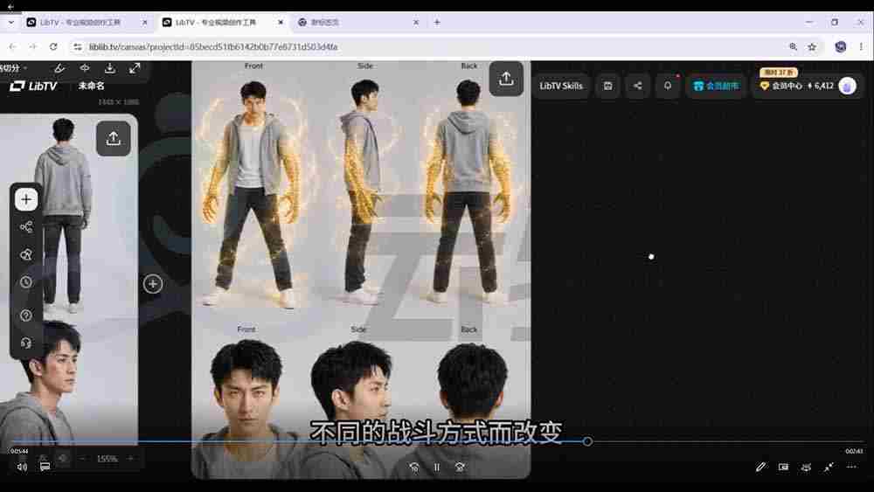Open the notifications bell with red dot
This screenshot has width=874, height=492.
(x=668, y=86)
